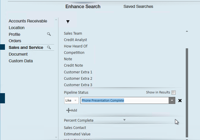Choose the Credit Analyst field
Screen dimensions: 200x140
[x=75, y=40]
